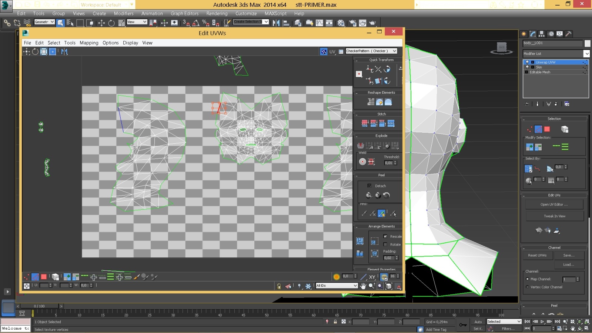
Task: Click Quick Peel icon in Peel rollout
Action: 369,195
